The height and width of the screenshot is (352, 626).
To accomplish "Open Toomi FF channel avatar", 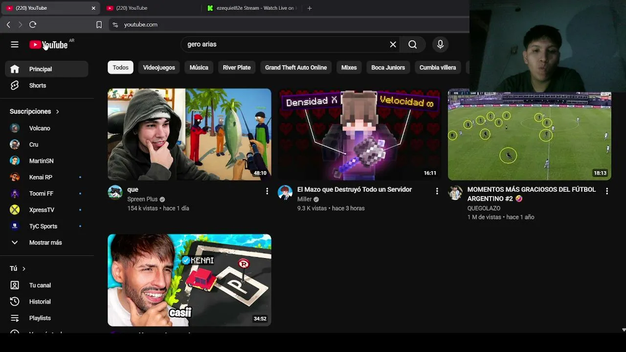I will click(x=15, y=194).
